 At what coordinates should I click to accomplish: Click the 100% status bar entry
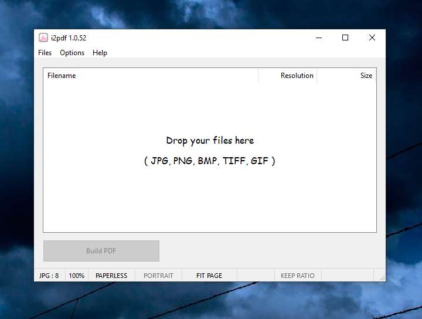[x=77, y=276]
